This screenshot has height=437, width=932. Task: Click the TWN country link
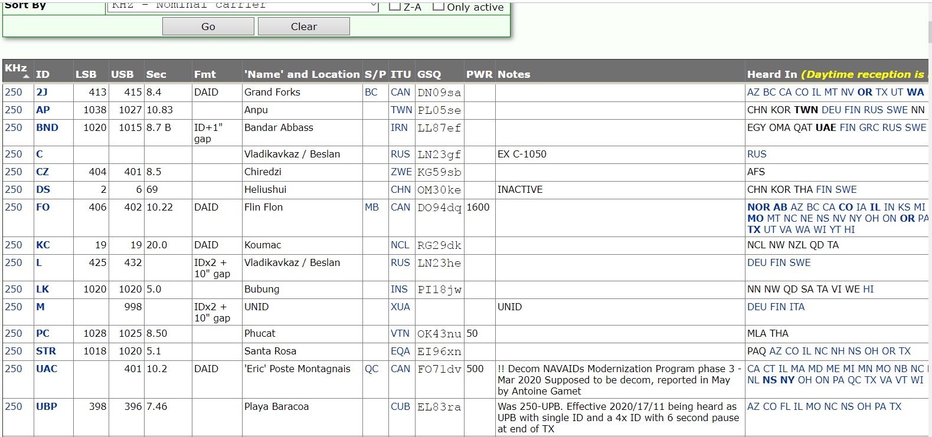(401, 110)
